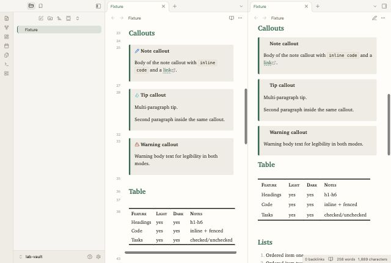Screen dimensions: 391x263
Task: Open the command palette from the ribbon
Action: click(x=7, y=64)
